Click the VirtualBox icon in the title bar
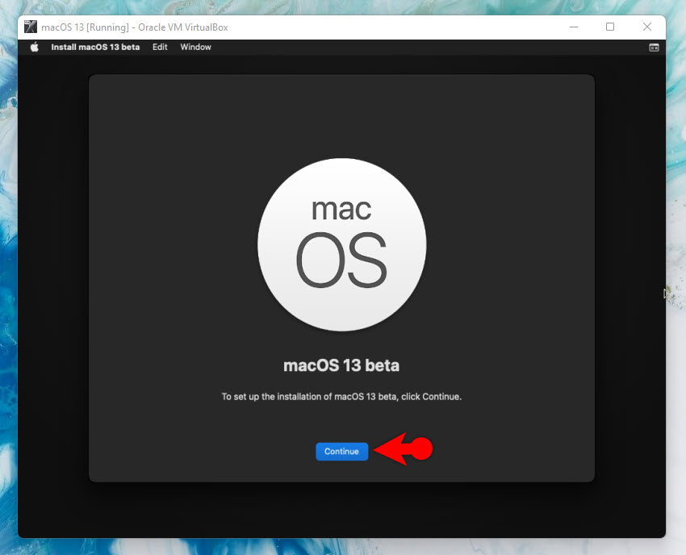The image size is (686, 555). pos(31,27)
